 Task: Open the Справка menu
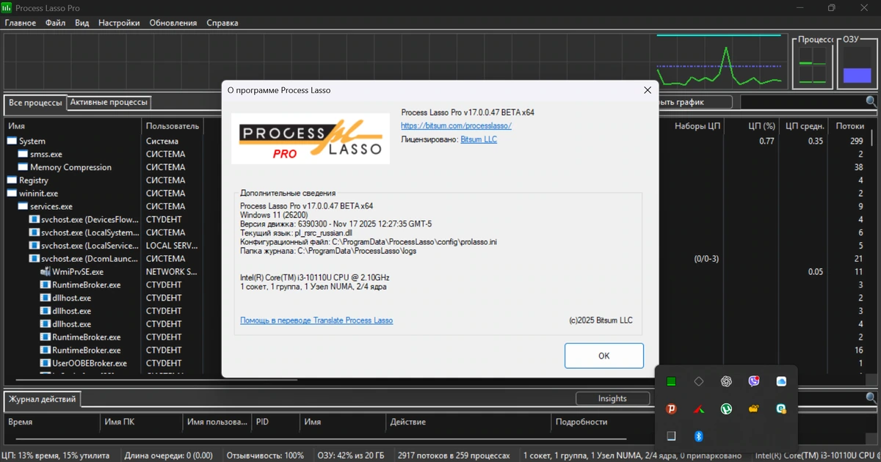(x=222, y=23)
